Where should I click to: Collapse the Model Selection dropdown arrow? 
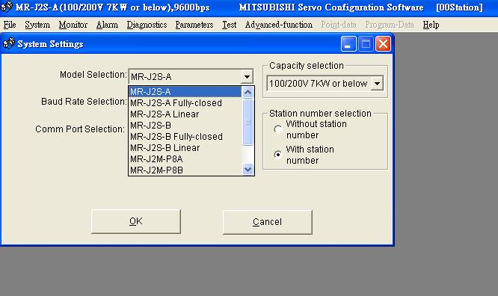[247, 77]
